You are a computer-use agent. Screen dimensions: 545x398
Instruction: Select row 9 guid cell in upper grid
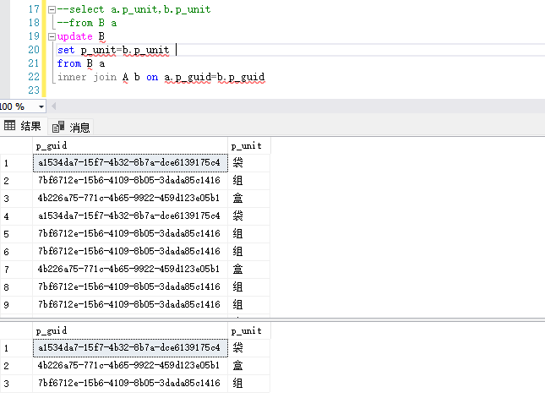[x=130, y=304]
